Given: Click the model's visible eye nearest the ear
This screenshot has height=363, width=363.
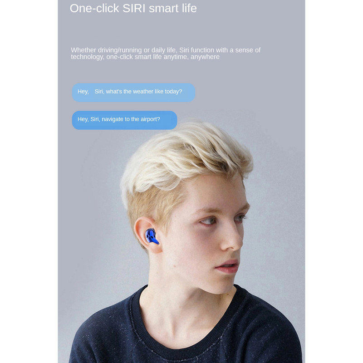Looking at the screenshot, I should (208, 221).
